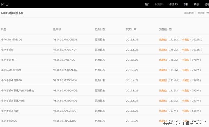
Task: Select the 小米手机2/2S model name
Action: 9,121
